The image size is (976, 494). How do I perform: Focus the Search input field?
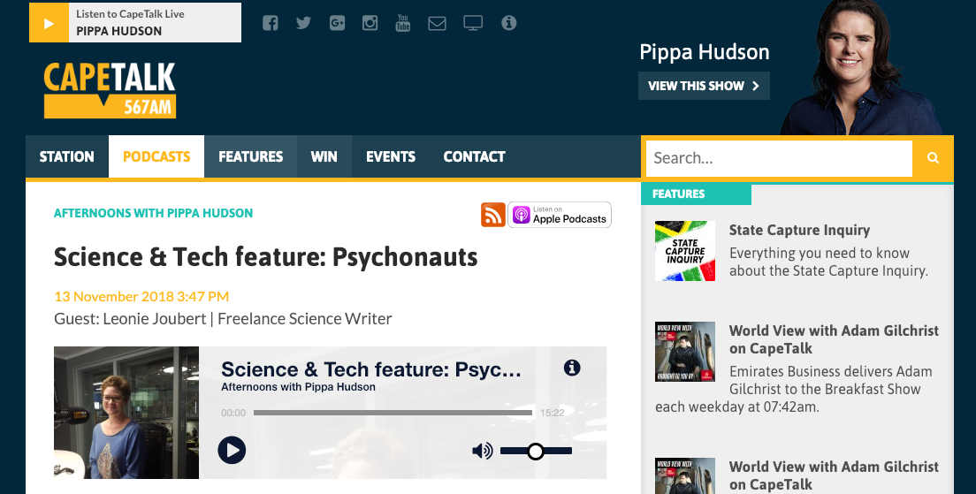tap(780, 158)
